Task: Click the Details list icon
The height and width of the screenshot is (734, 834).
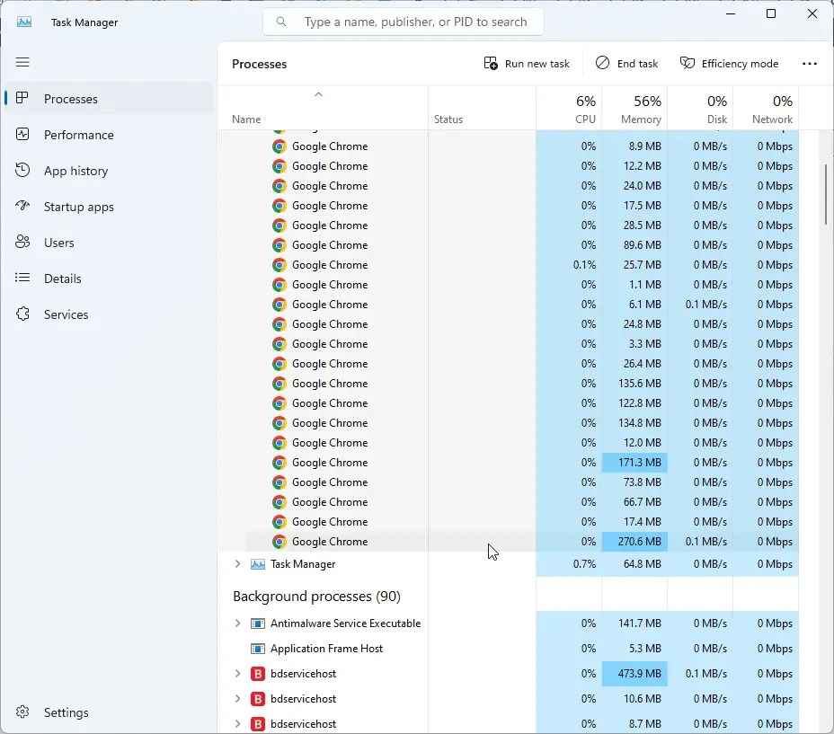Action: (x=22, y=278)
